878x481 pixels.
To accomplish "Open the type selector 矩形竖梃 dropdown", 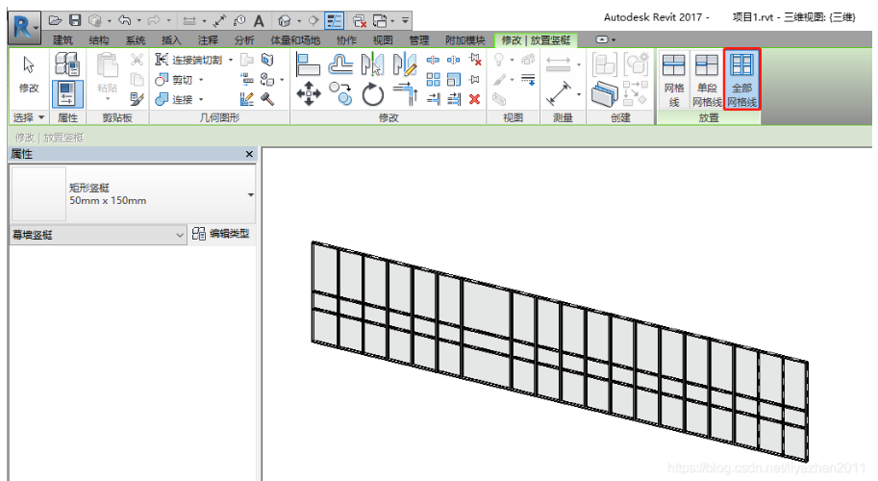I will pyautogui.click(x=250, y=195).
